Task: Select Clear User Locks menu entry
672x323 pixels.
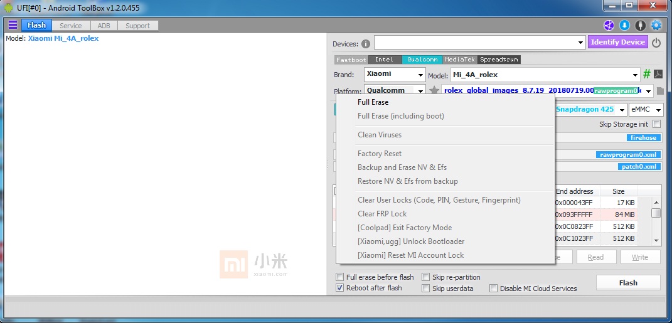Action: pos(445,200)
